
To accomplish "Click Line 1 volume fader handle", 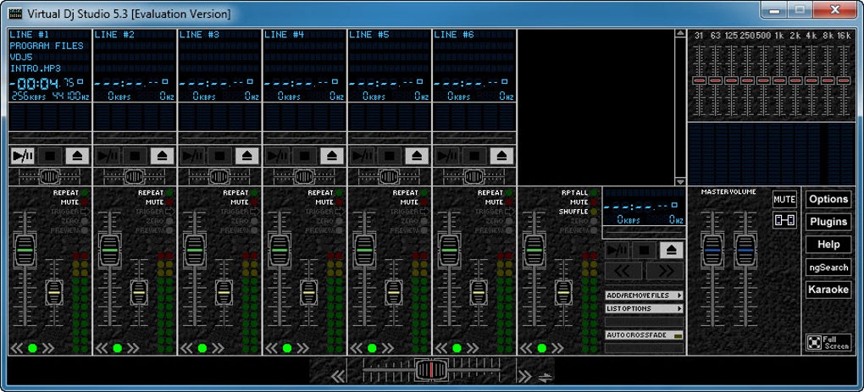I will (x=25, y=251).
